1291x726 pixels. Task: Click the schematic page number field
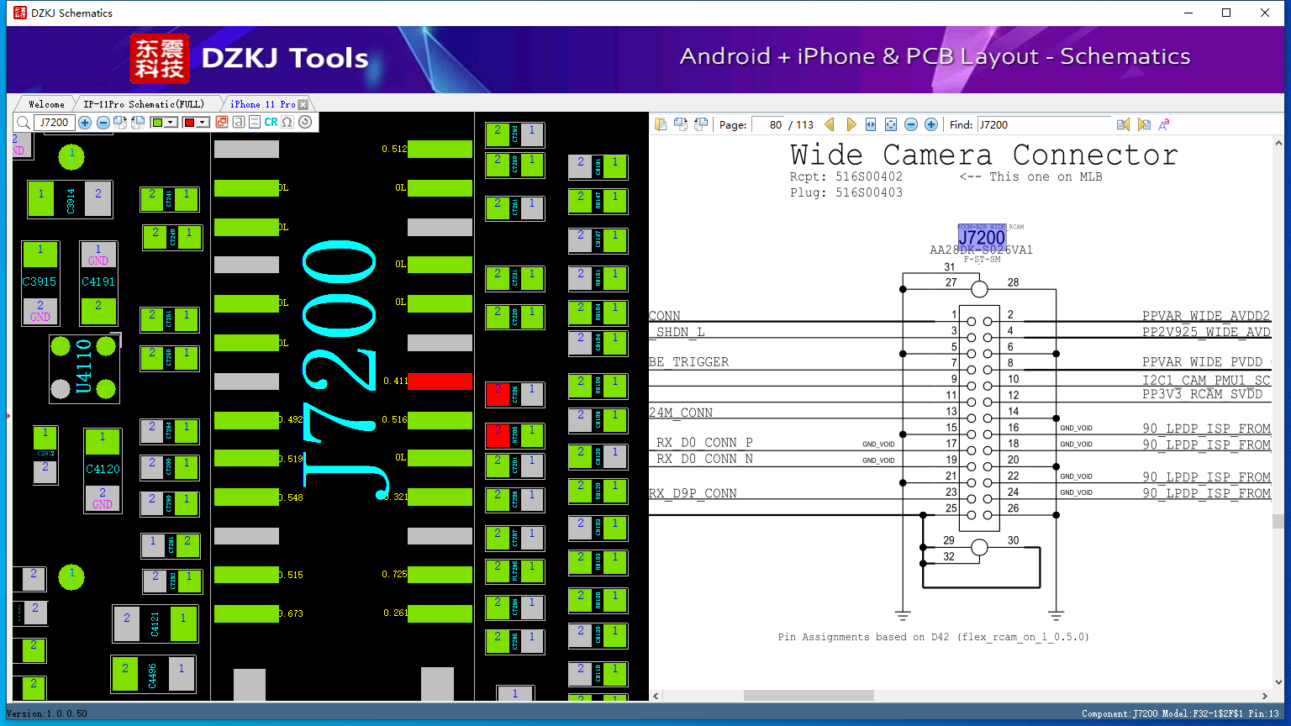tap(767, 124)
